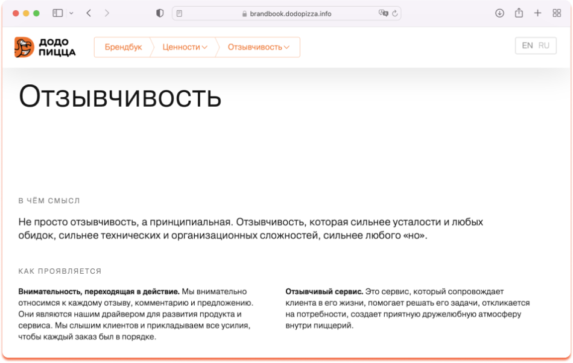Click the translate page icon
The height and width of the screenshot is (363, 573).
[x=382, y=13]
